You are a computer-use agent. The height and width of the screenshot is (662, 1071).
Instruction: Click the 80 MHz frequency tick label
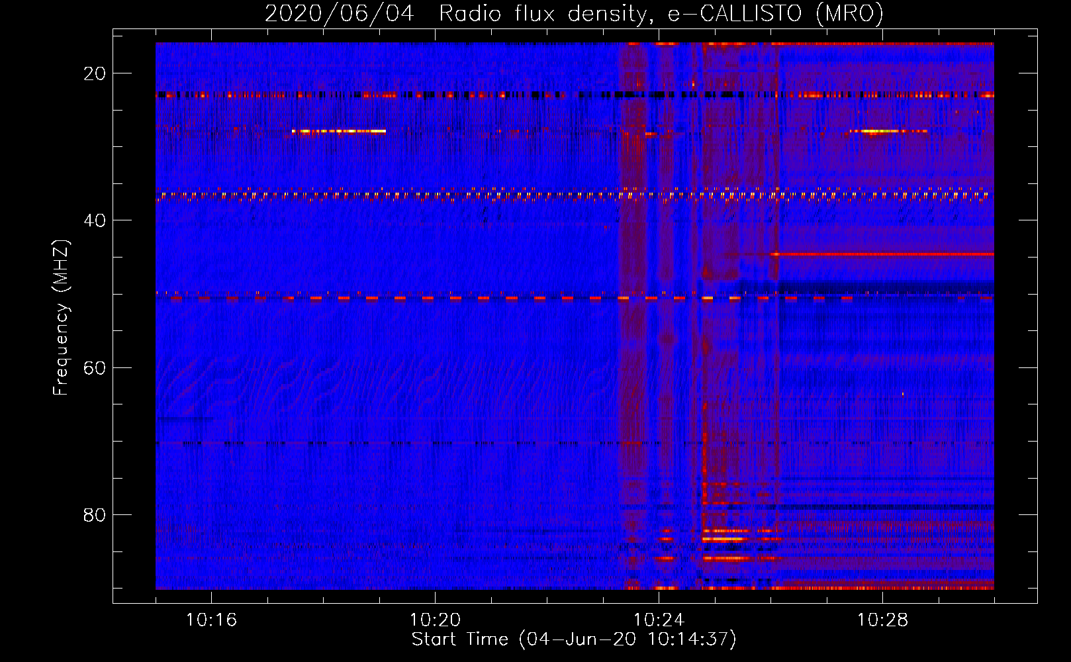click(95, 514)
